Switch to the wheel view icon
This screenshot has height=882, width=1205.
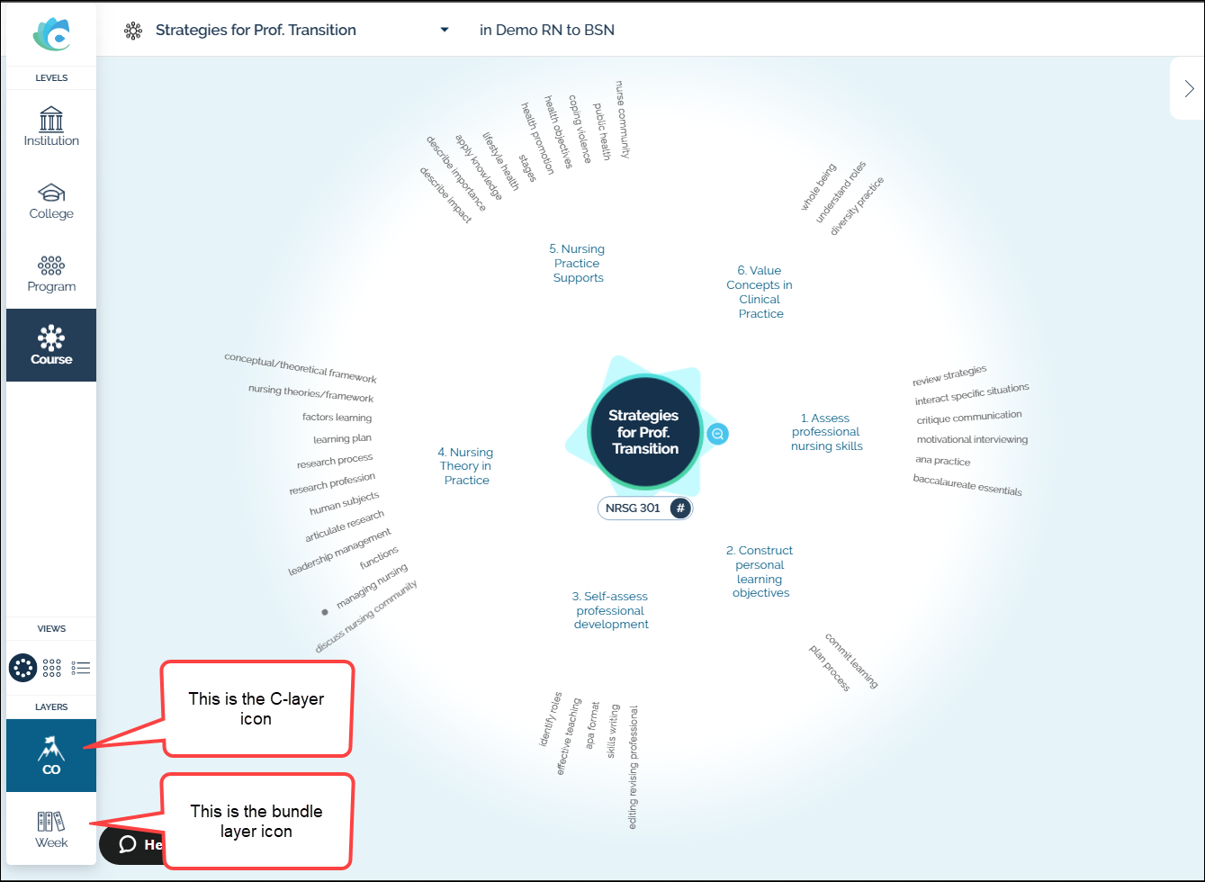coord(22,667)
